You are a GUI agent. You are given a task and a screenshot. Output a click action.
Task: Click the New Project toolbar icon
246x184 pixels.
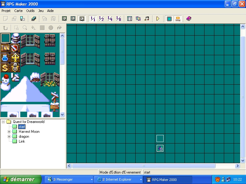(6, 19)
